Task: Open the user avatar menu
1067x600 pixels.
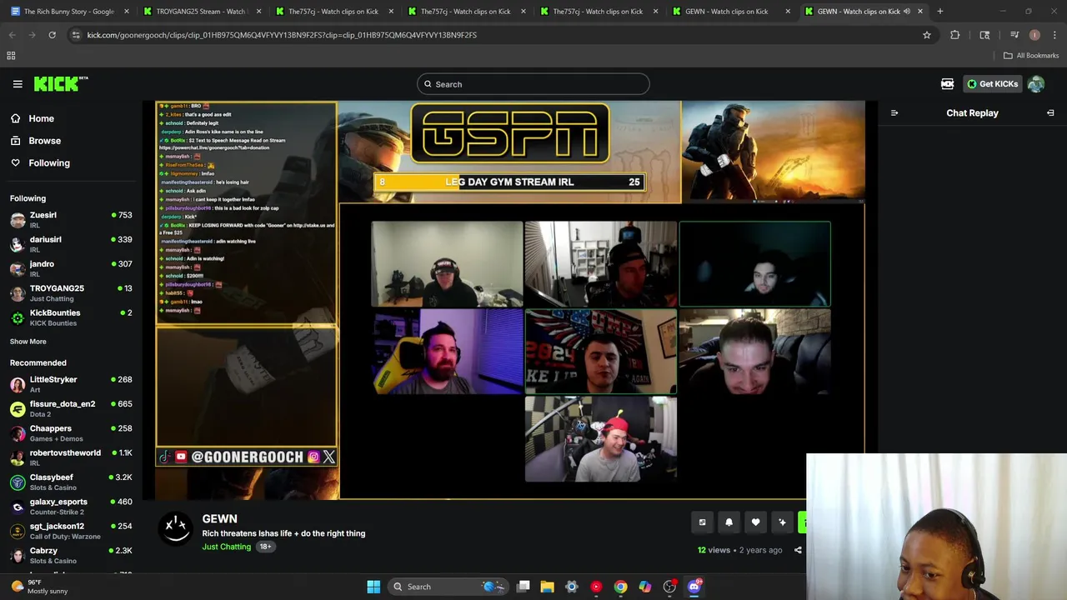Action: pos(1036,84)
